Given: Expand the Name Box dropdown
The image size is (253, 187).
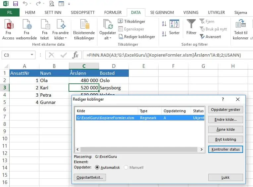Looking at the screenshot, I should (32, 55).
